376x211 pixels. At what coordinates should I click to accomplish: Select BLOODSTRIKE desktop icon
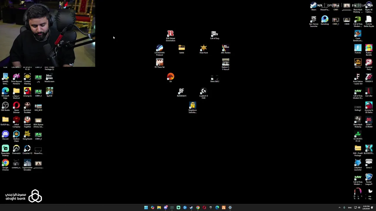tap(369, 149)
